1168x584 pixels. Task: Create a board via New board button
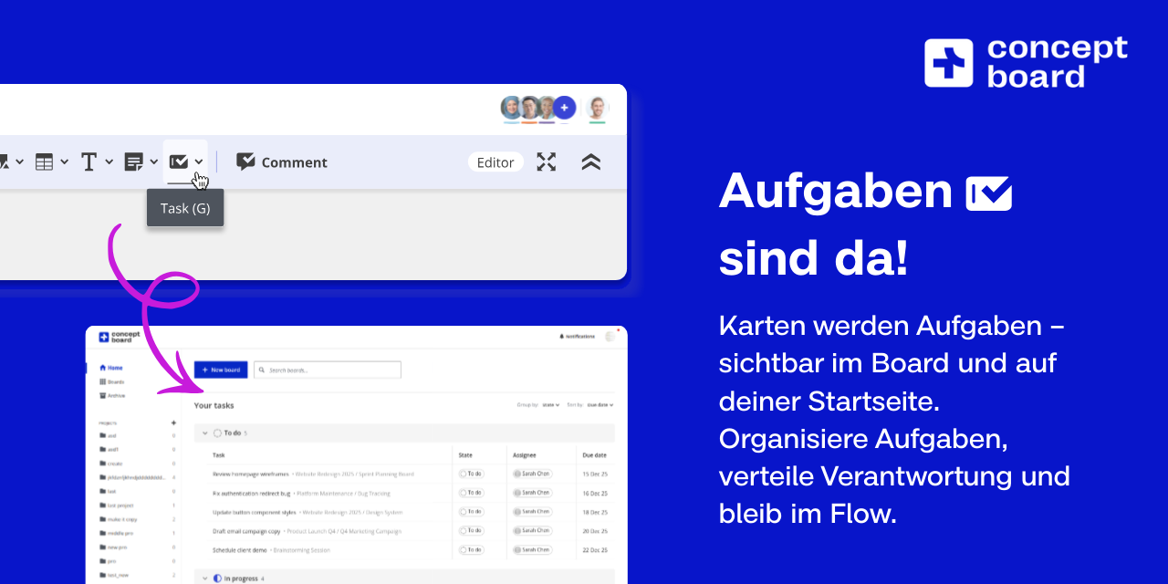(221, 370)
